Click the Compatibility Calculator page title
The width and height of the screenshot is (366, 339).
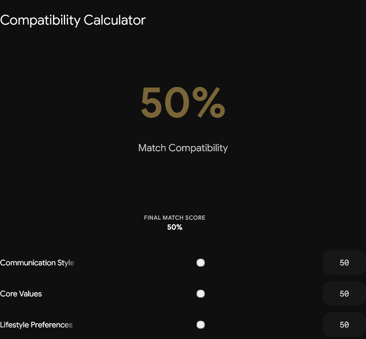pos(73,20)
